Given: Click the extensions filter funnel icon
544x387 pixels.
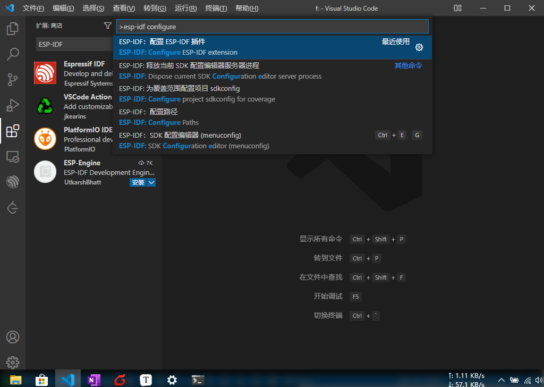Looking at the screenshot, I should [x=107, y=26].
